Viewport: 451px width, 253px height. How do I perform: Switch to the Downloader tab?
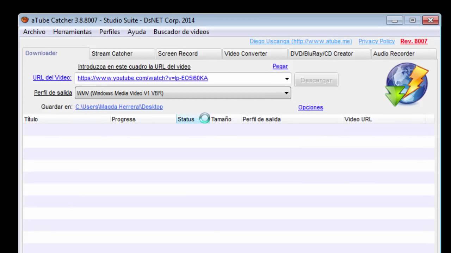[56, 53]
